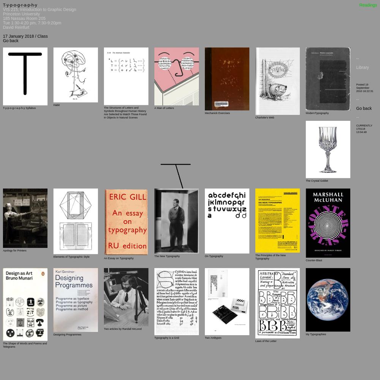Image resolution: width=380 pixels, height=380 pixels.
Task: Click The Crystal Goblet caption
Action: (x=317, y=181)
